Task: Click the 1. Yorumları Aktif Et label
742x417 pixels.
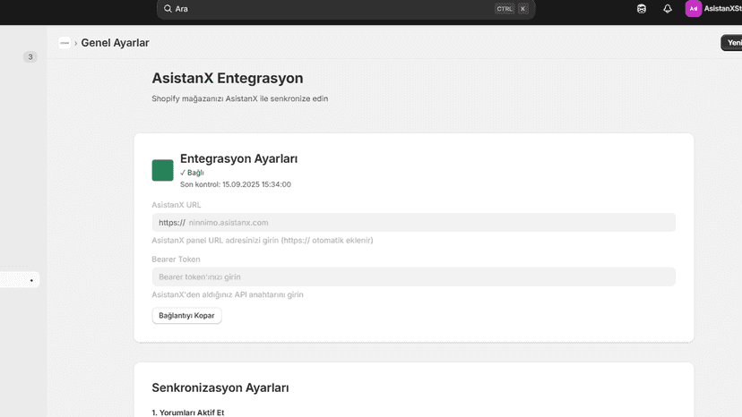Action: 188,413
